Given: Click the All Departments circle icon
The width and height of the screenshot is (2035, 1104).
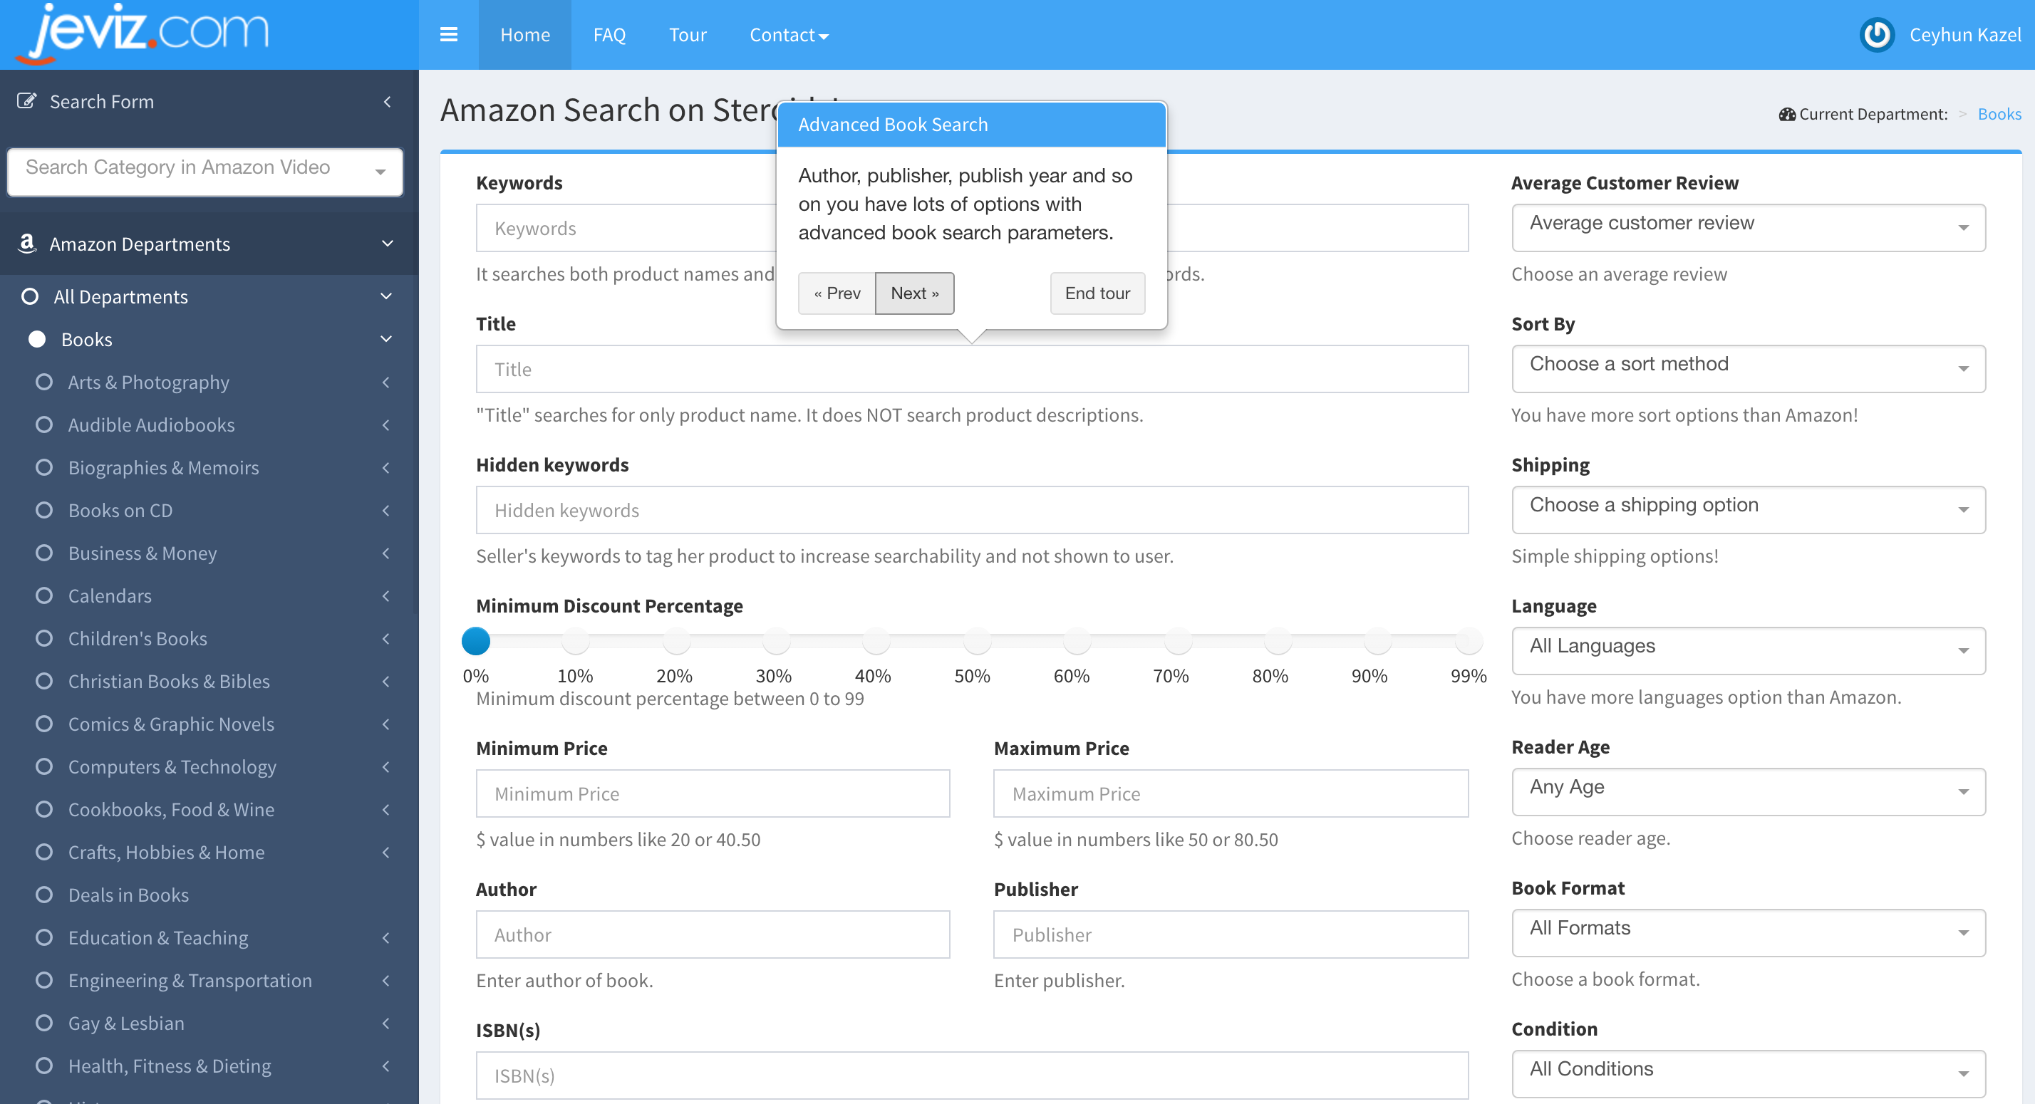Looking at the screenshot, I should click(30, 296).
